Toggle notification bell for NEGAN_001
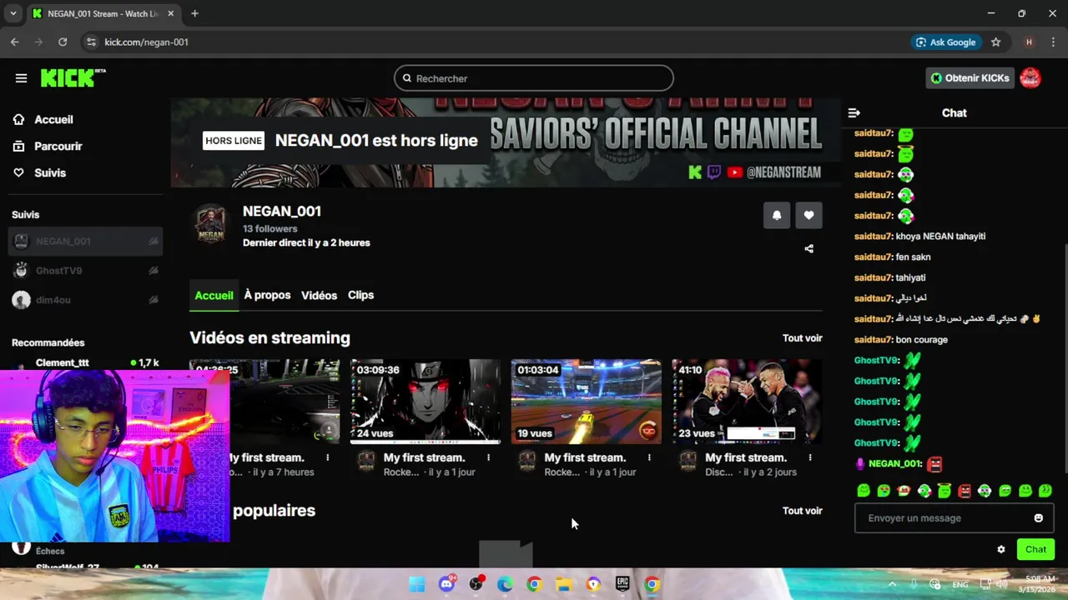The height and width of the screenshot is (600, 1068). pyautogui.click(x=777, y=215)
